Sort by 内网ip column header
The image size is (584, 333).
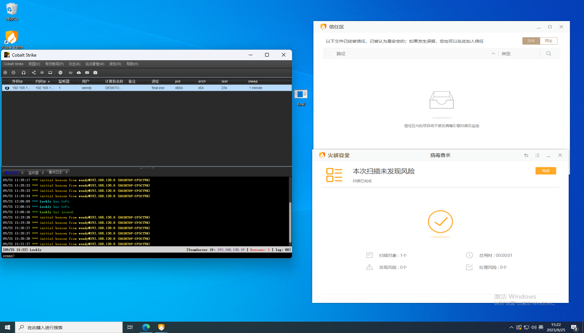(x=43, y=81)
